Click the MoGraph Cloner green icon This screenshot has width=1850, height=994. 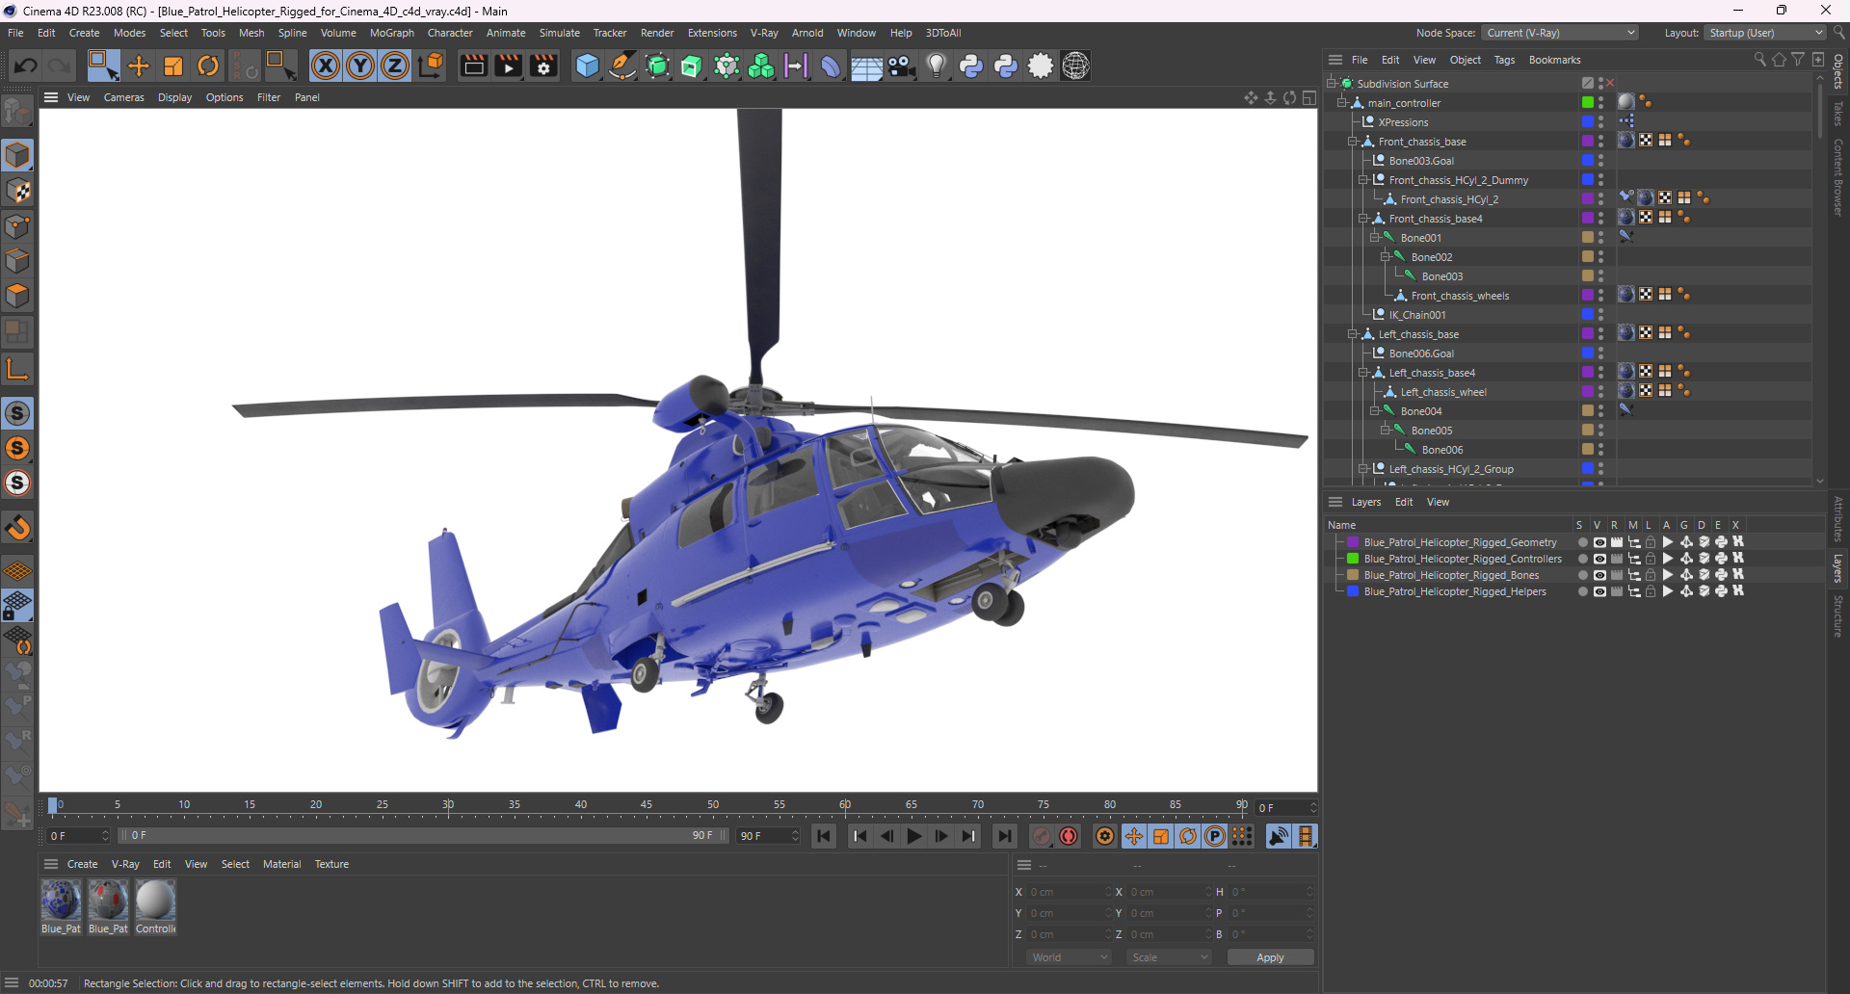coord(761,65)
